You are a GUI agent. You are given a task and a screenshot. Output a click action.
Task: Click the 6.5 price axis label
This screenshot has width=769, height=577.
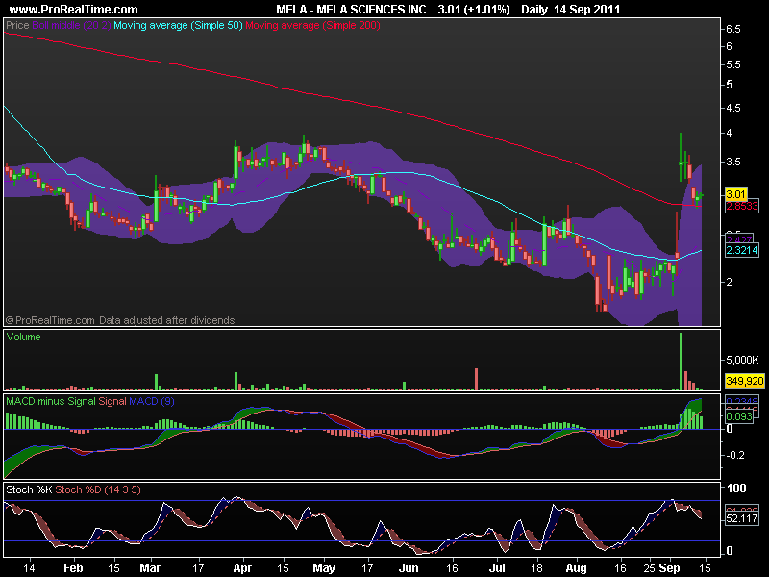[x=732, y=30]
